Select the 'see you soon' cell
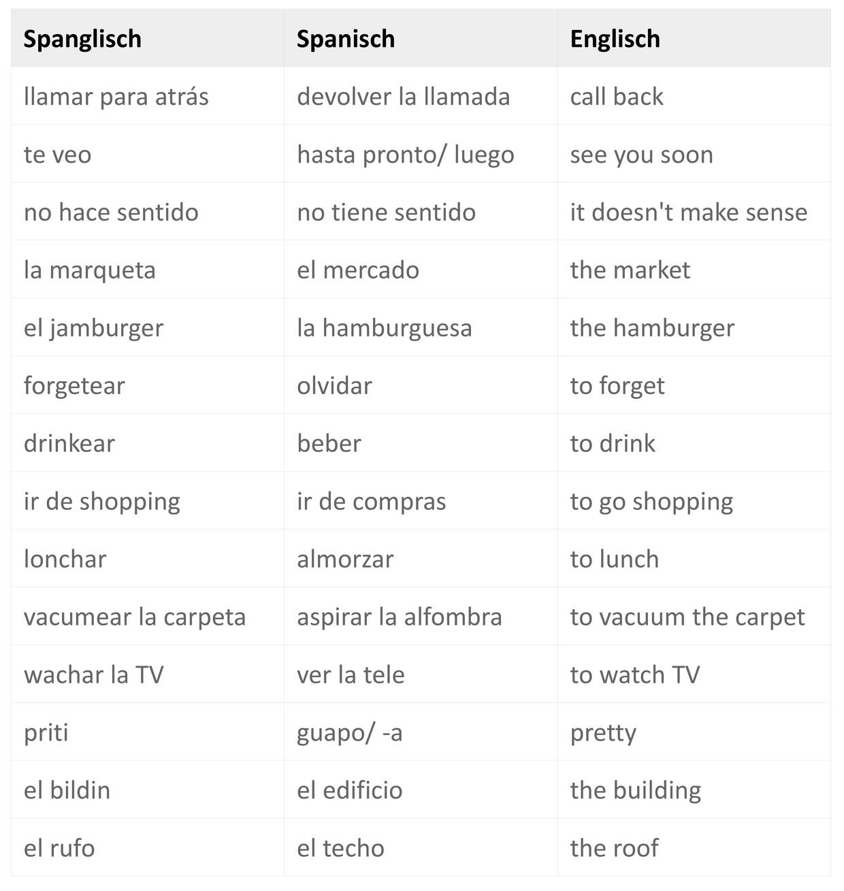 642,155
